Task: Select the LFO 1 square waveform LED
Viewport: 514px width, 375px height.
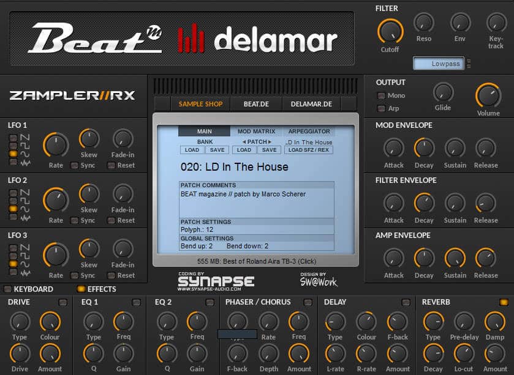Action: pos(13,146)
